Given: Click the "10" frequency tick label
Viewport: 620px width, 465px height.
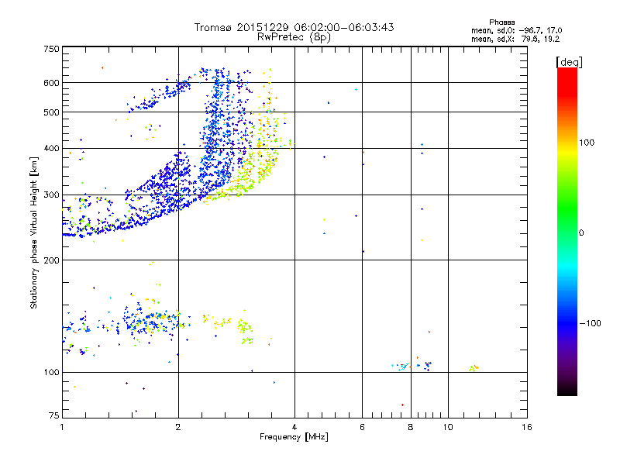Looking at the screenshot, I should tap(448, 427).
